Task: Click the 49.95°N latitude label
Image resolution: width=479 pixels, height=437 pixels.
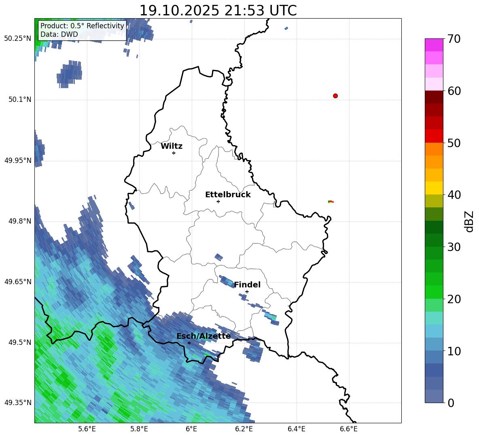Action: point(18,160)
